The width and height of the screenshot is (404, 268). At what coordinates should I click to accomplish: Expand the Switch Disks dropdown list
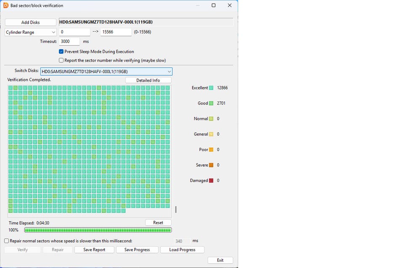[106, 72]
